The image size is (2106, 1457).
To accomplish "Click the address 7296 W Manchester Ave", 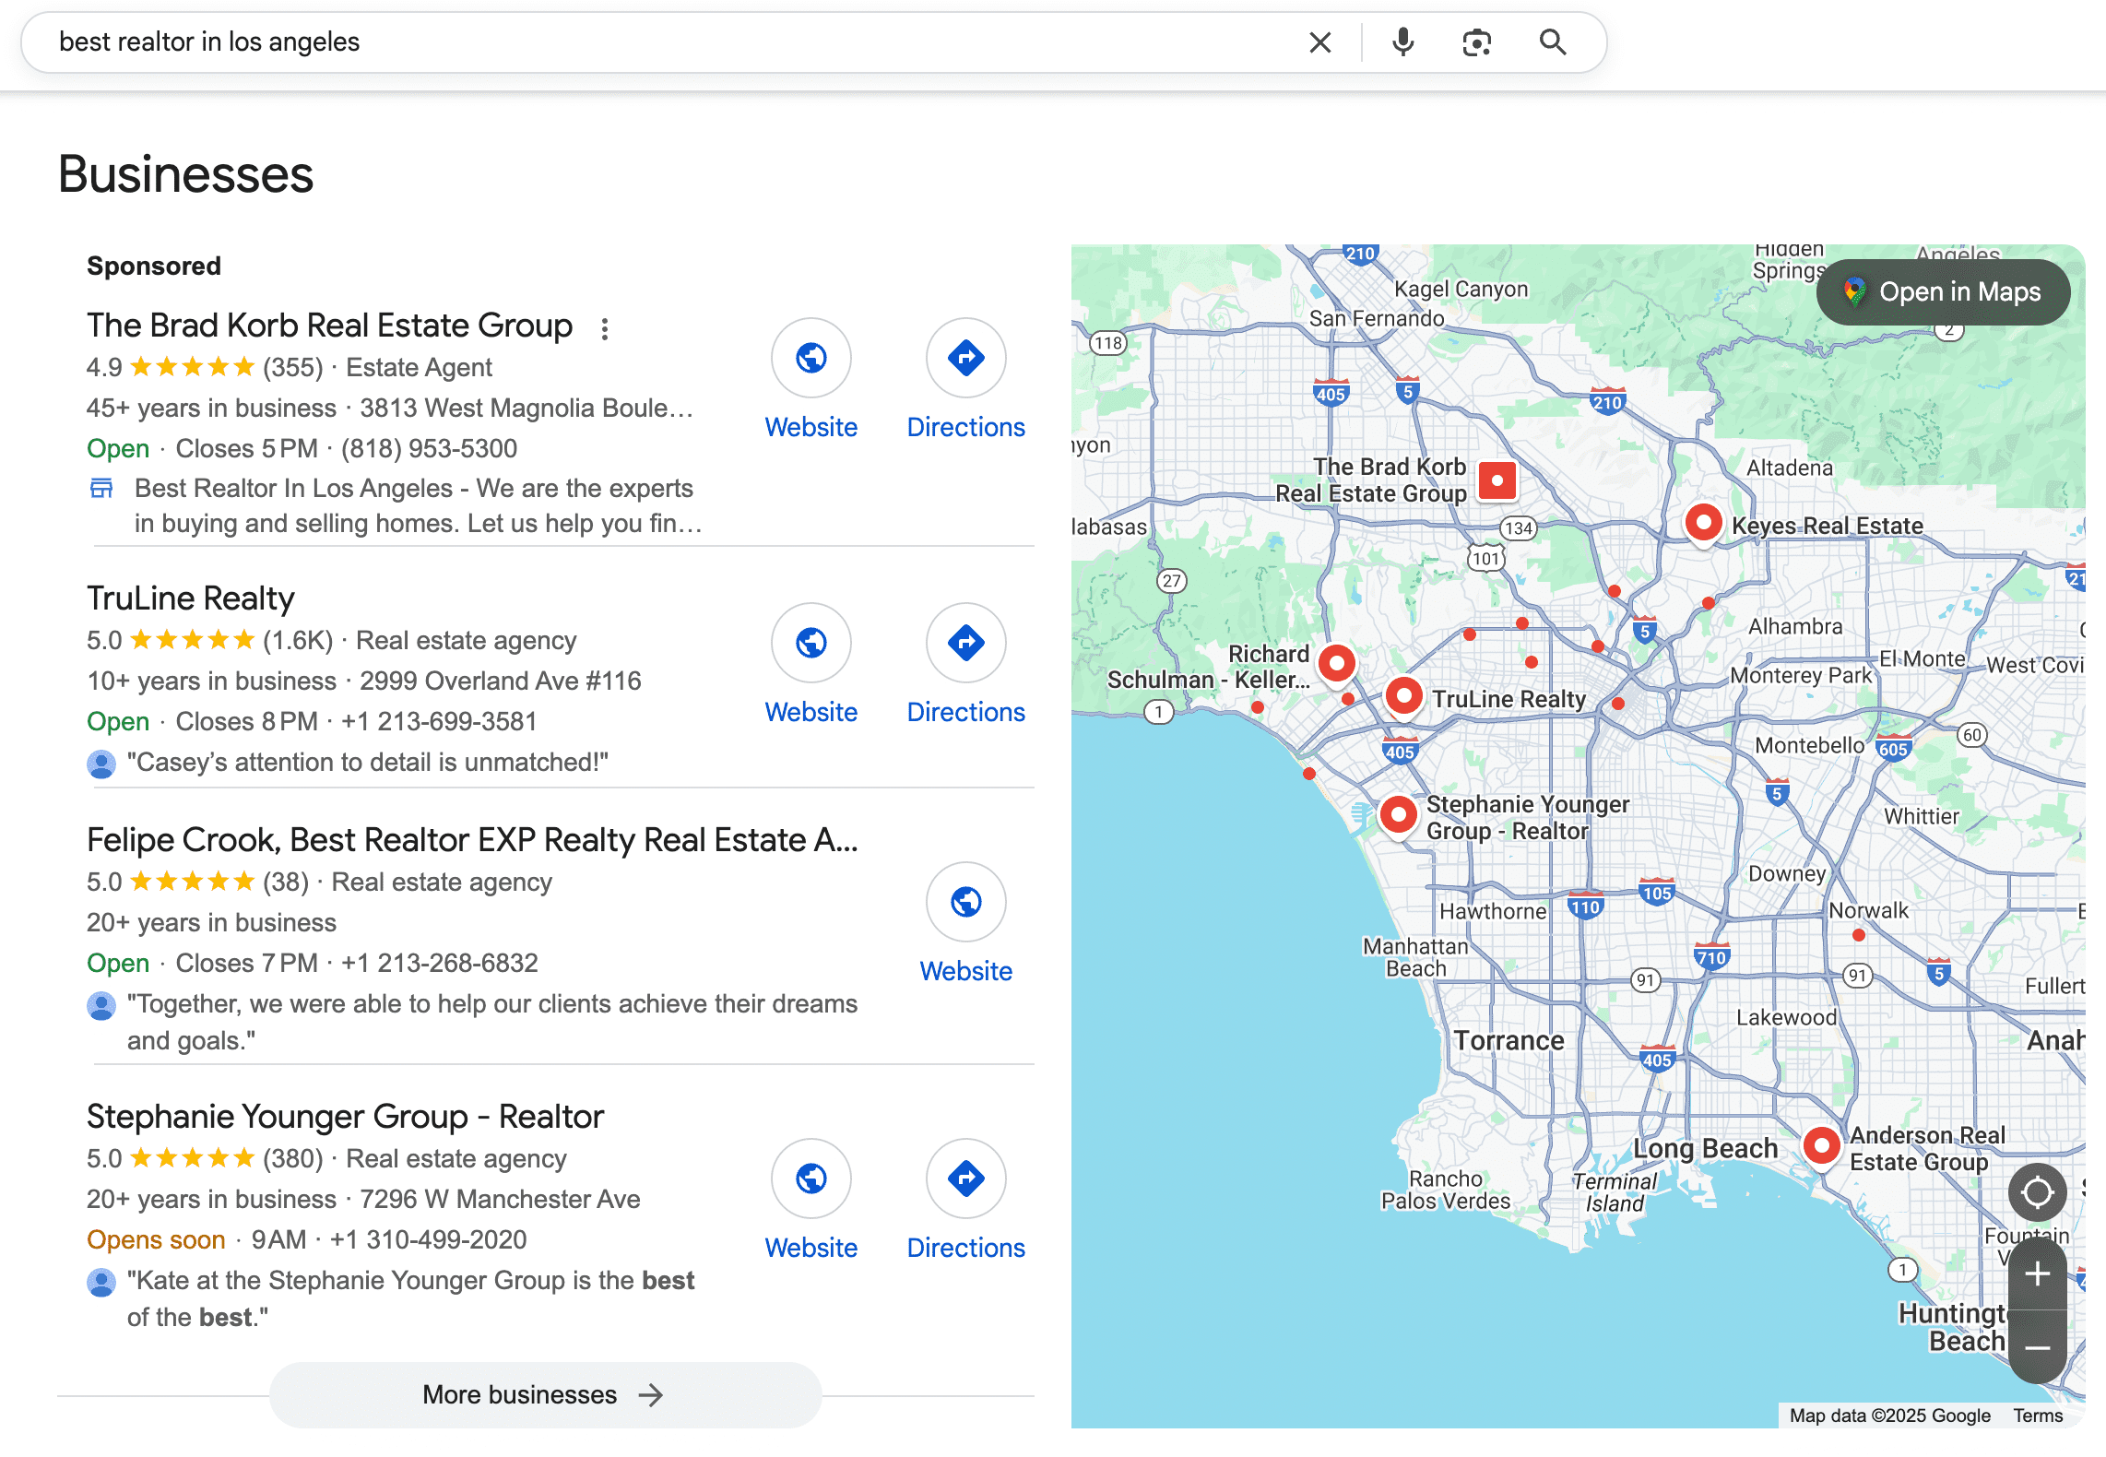I will [500, 1200].
